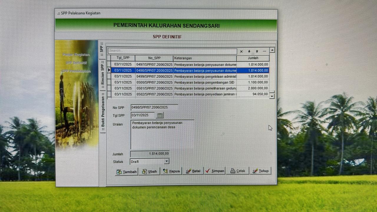Image resolution: width=377 pixels, height=212 pixels.
Task: Click the up arrow next to search
Action: (x=257, y=52)
